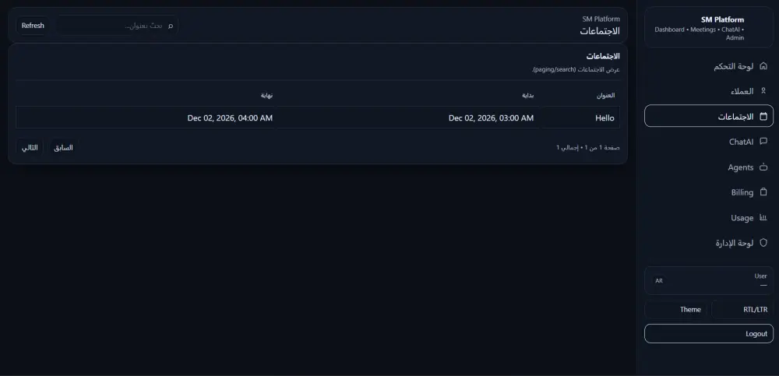Click the التالي next page button
Image resolution: width=779 pixels, height=376 pixels.
click(x=30, y=147)
